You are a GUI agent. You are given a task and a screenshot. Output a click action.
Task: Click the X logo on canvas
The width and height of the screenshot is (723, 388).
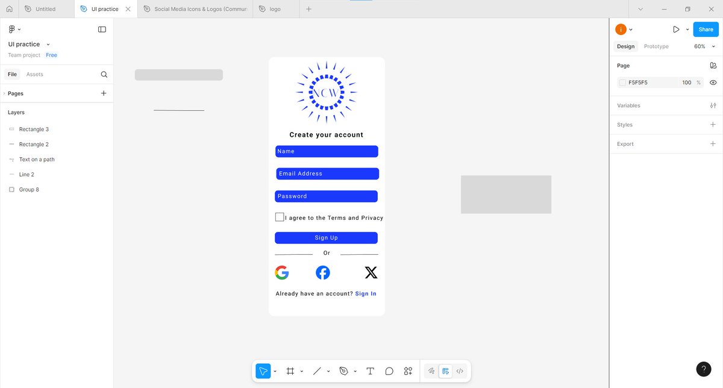[371, 273]
